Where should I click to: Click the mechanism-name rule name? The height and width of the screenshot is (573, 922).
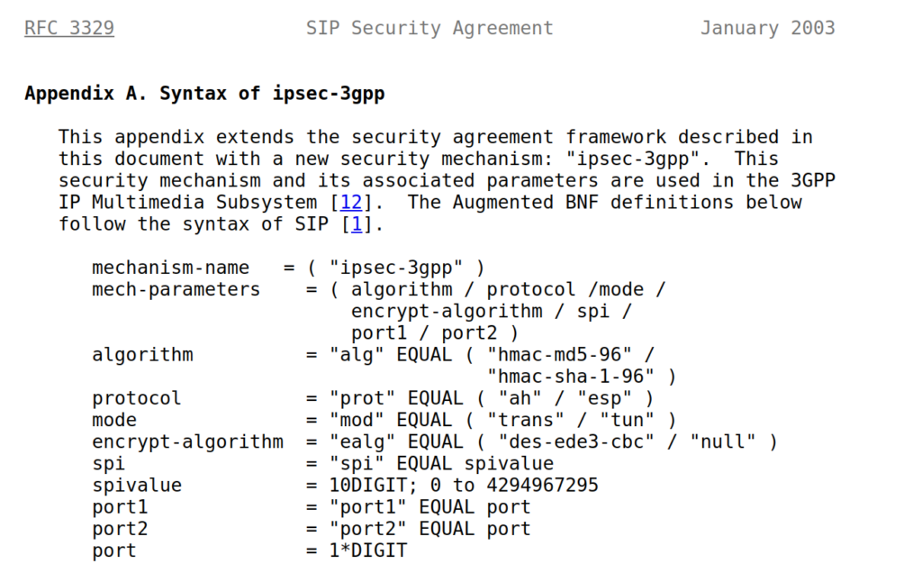(170, 268)
